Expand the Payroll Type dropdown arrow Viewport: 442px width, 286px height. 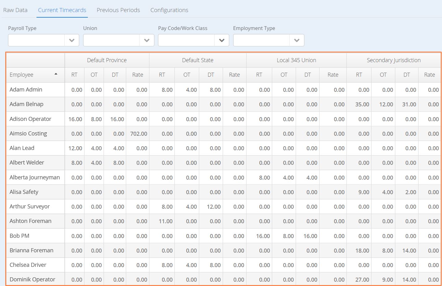[72, 40]
